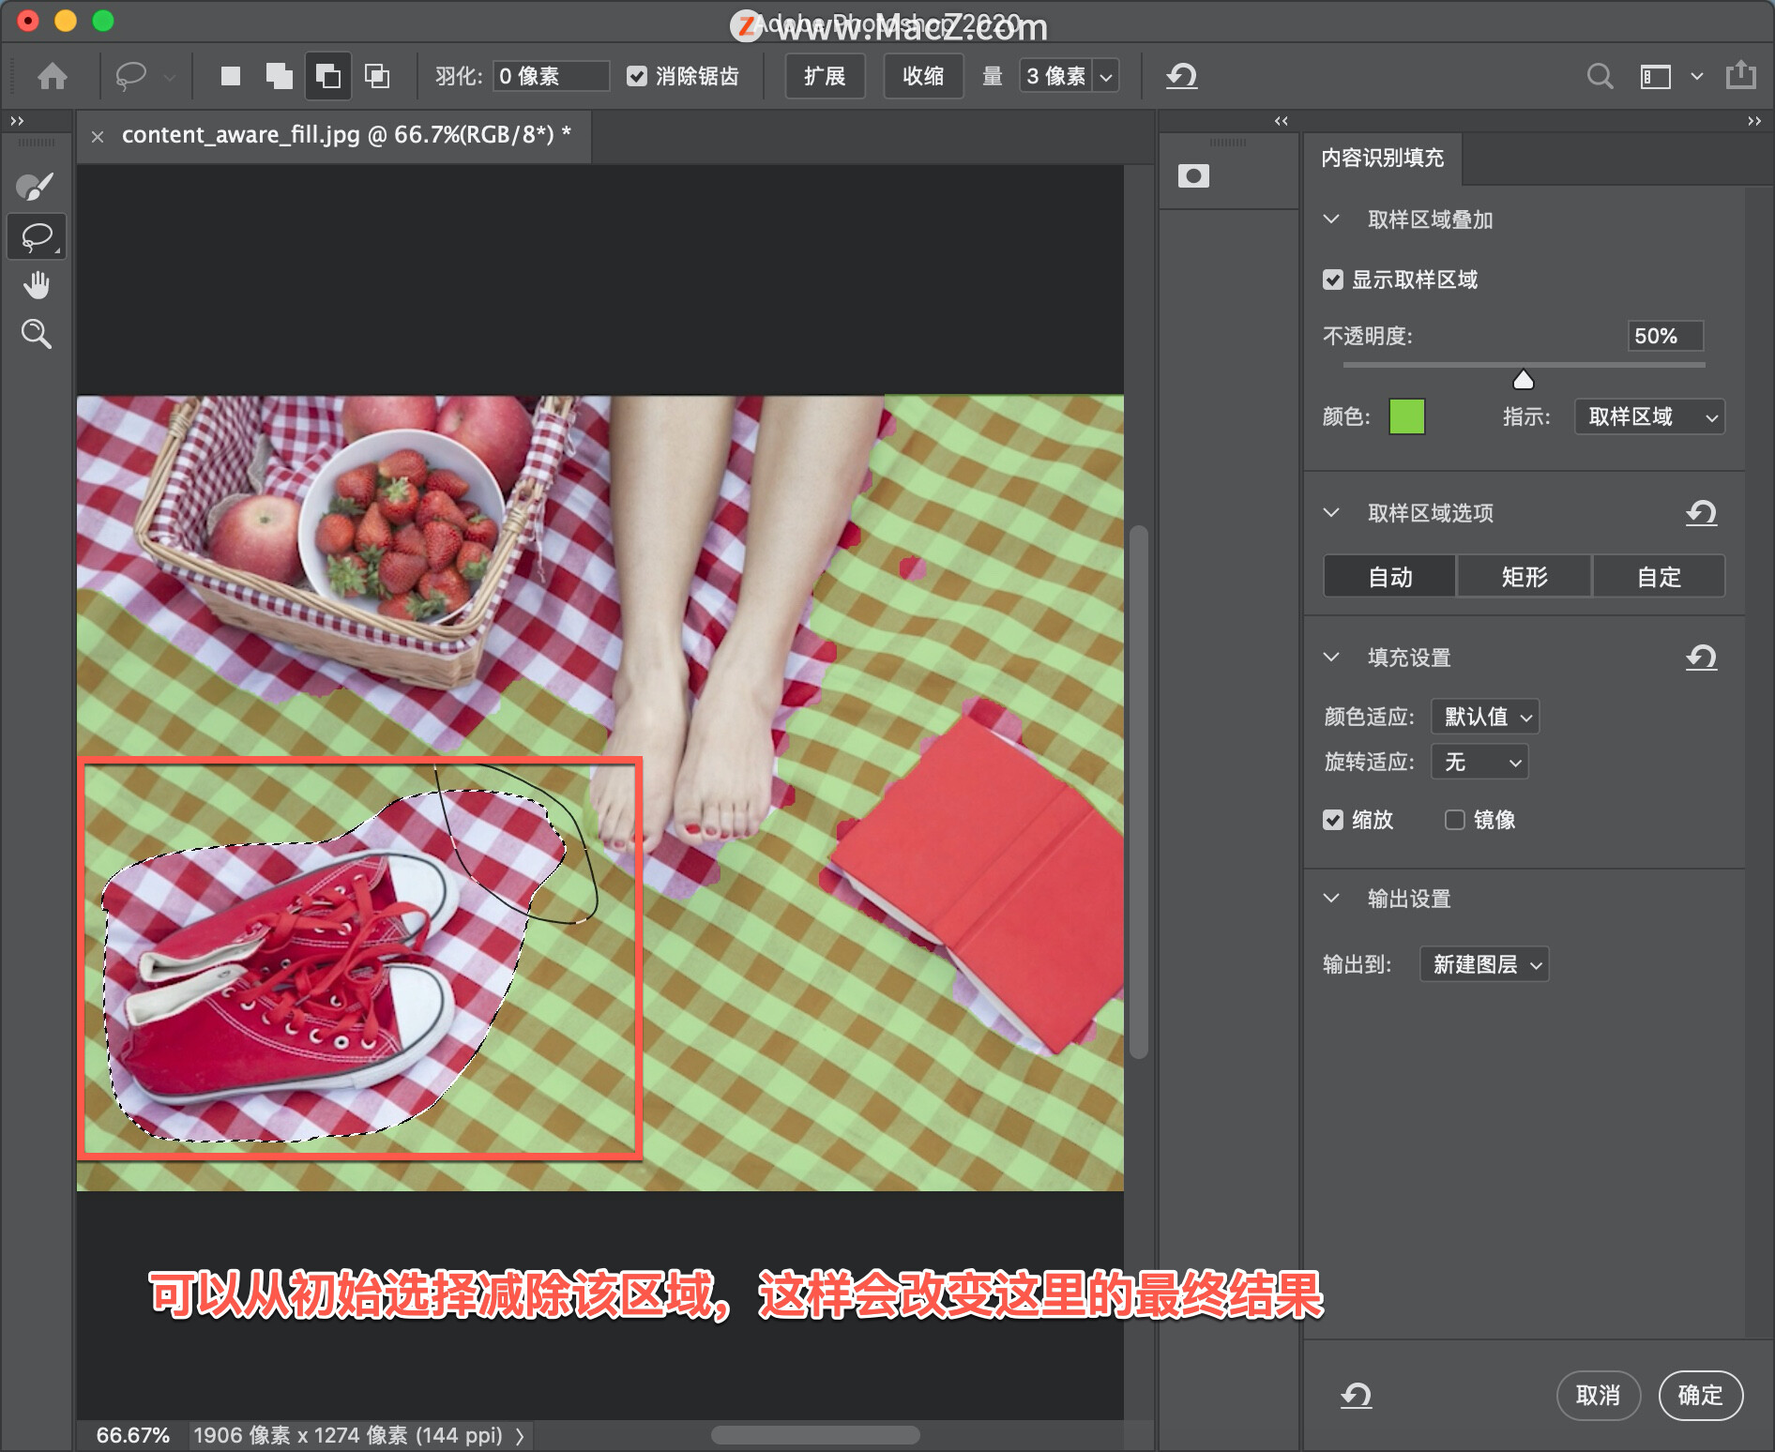
Task: Toggle the 消除锯齿 checkbox
Action: 637,76
